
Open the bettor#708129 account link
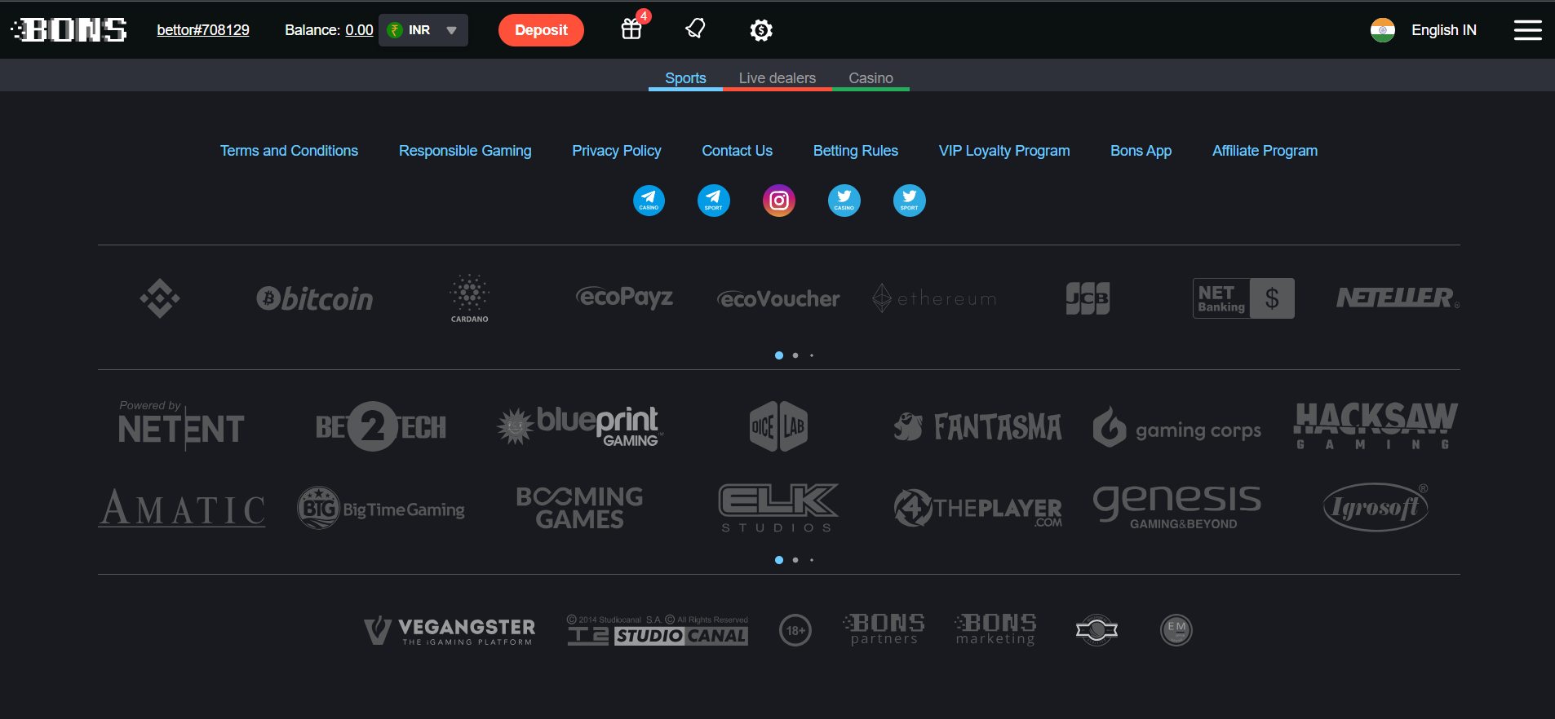coord(203,30)
